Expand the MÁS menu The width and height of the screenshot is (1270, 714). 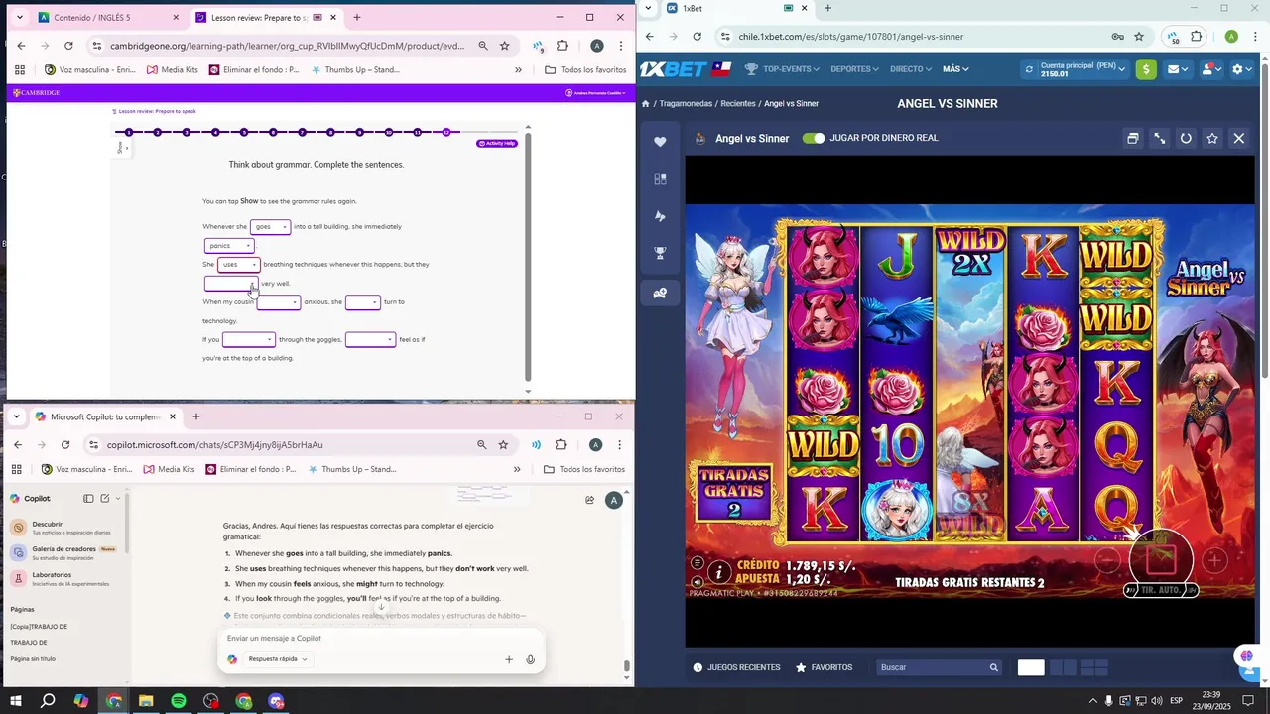[955, 69]
